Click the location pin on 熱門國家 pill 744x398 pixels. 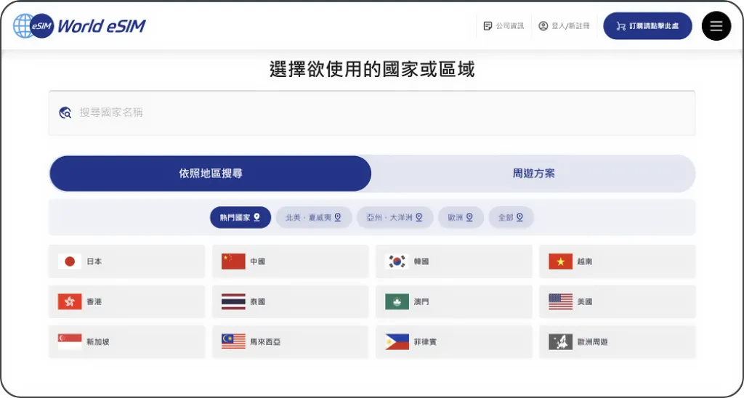click(256, 217)
